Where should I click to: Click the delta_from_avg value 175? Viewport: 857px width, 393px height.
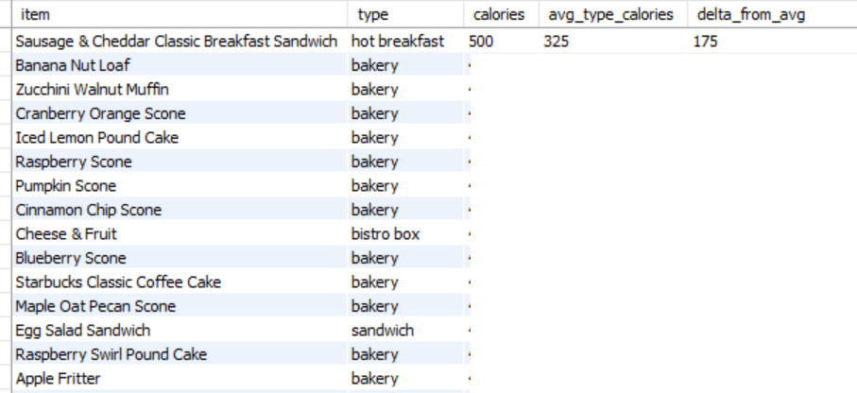(705, 42)
